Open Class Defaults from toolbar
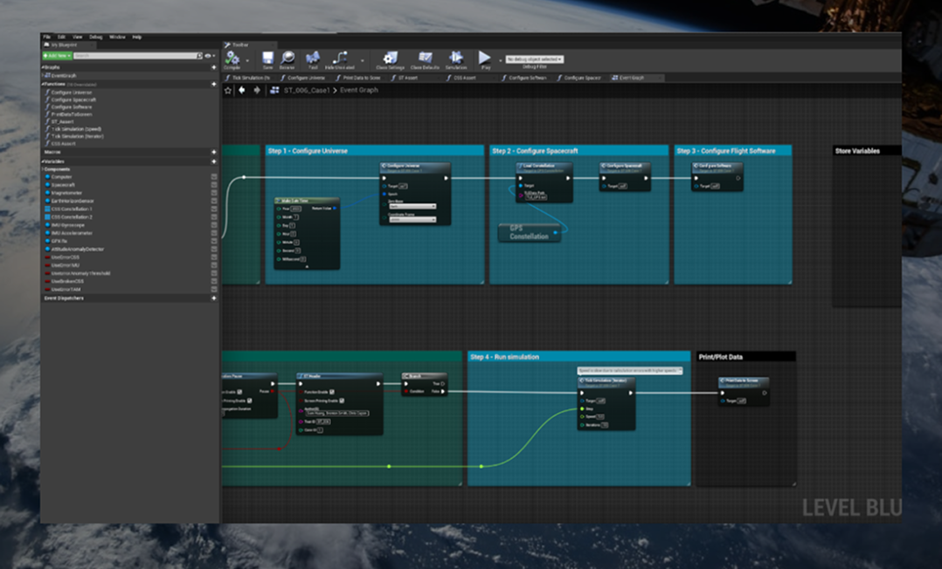Viewport: 942px width, 569px height. [x=425, y=58]
